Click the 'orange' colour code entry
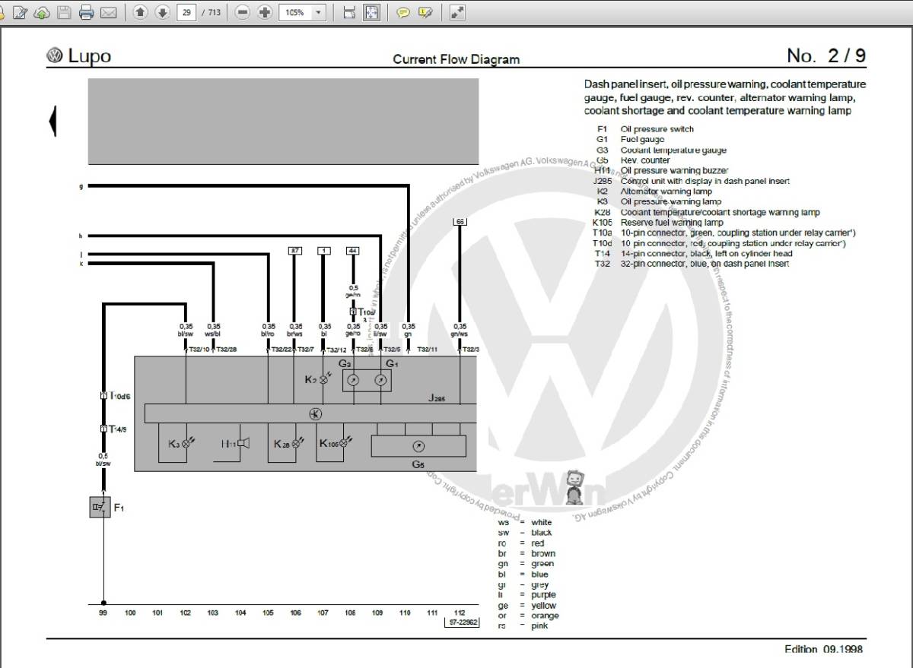The height and width of the screenshot is (668, 913). (544, 616)
